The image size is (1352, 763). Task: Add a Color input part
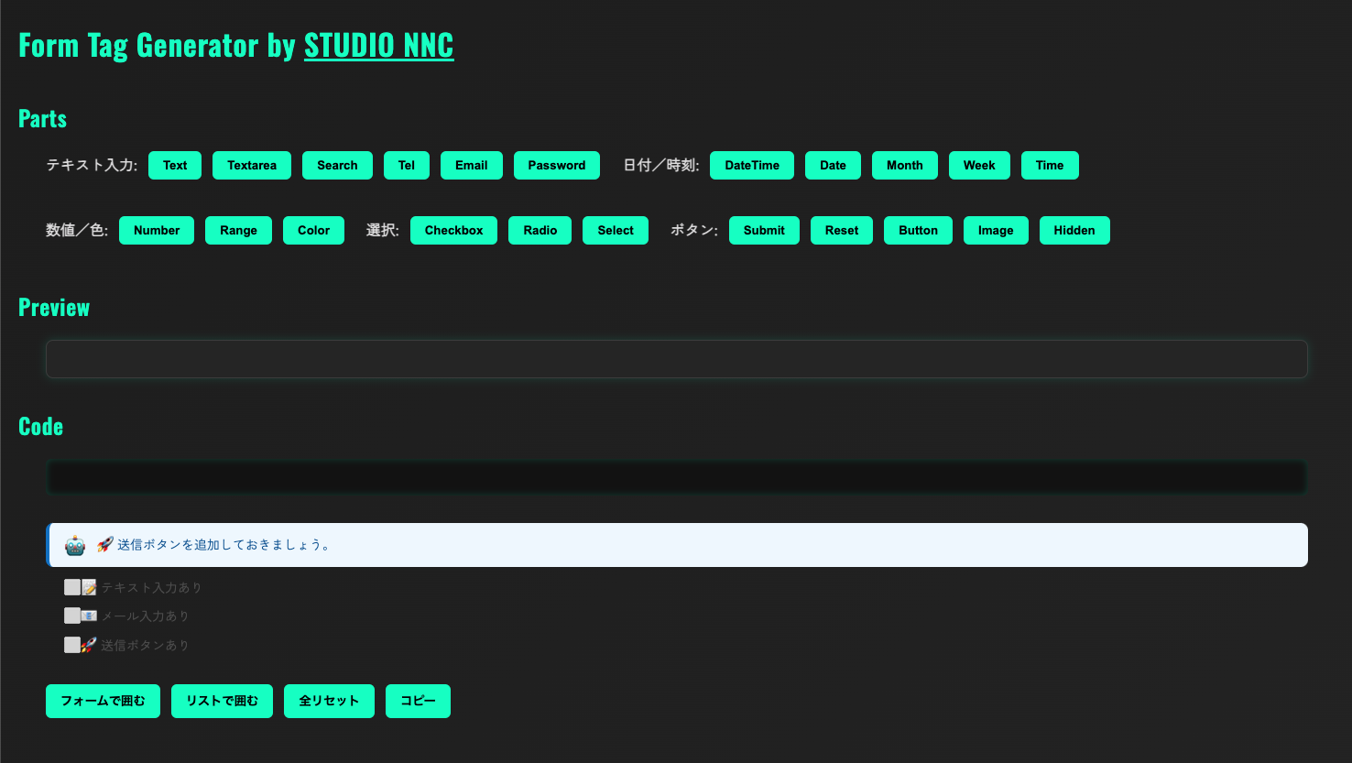[313, 230]
